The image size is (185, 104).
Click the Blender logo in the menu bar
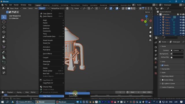coord(2,5)
